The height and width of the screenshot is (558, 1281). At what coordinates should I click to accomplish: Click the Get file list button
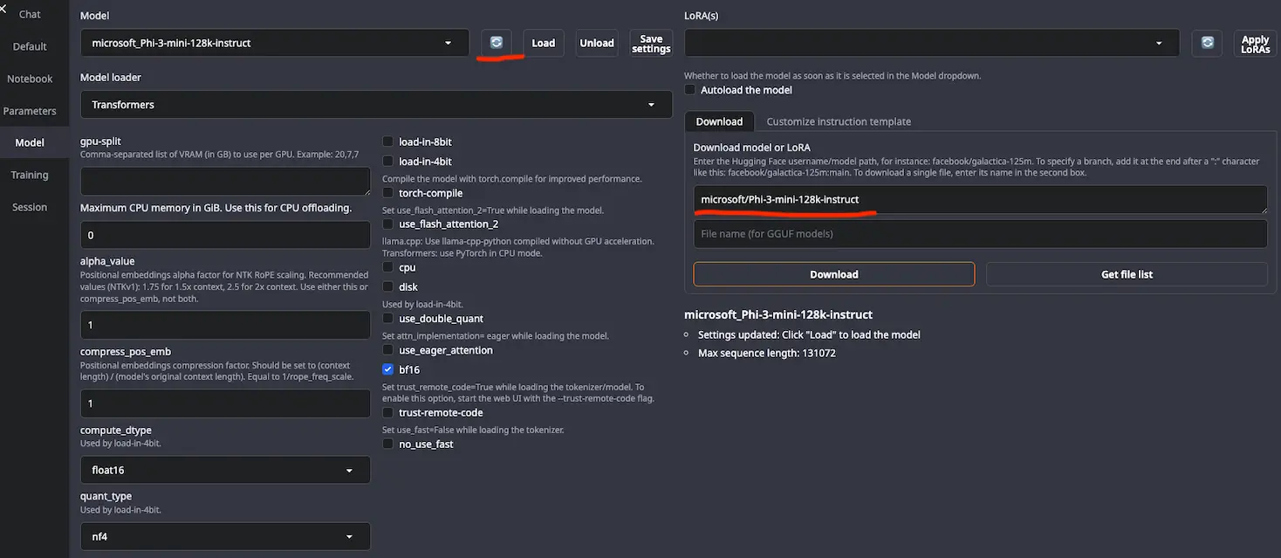point(1126,274)
